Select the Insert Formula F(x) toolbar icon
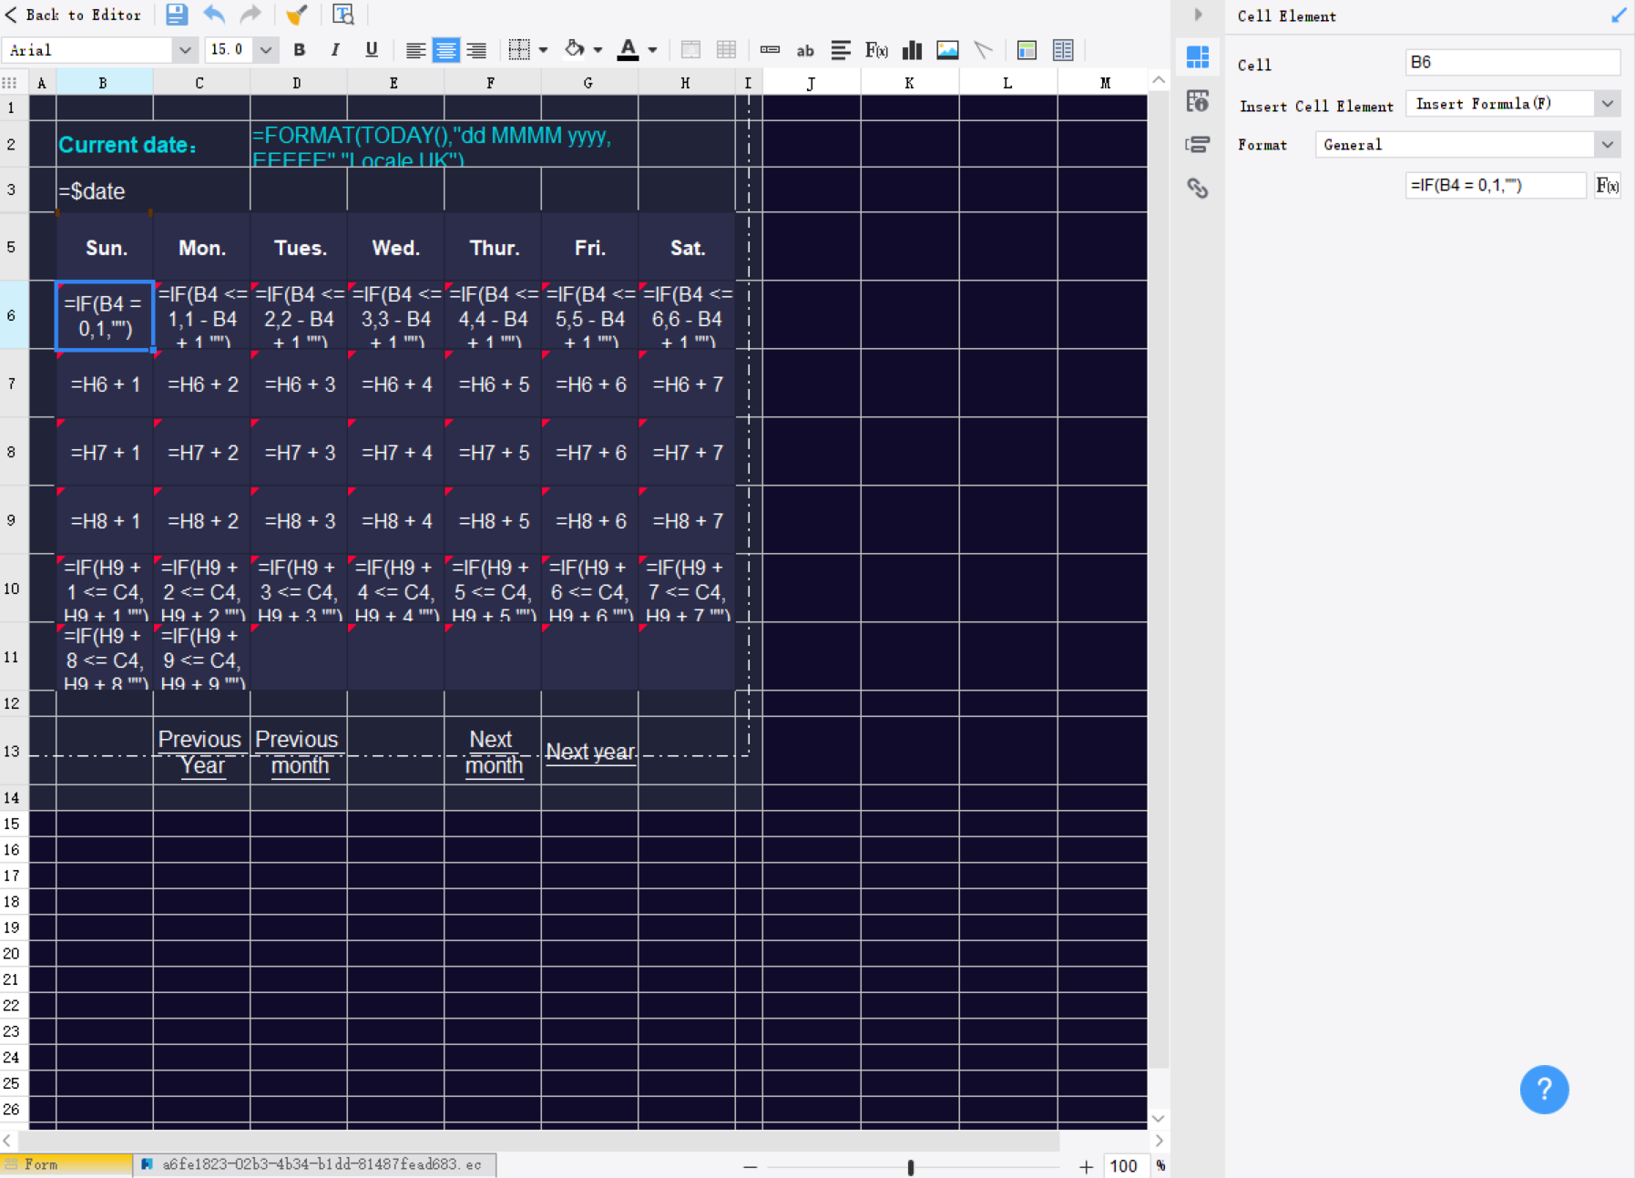Viewport: 1635px width, 1178px height. [876, 50]
